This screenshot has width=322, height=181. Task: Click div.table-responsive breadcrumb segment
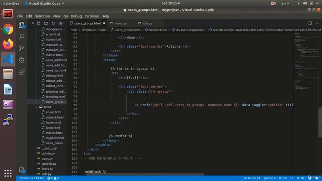[190, 30]
